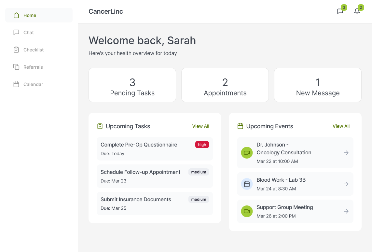Switch to the Checklist section
The height and width of the screenshot is (252, 372).
tap(33, 49)
